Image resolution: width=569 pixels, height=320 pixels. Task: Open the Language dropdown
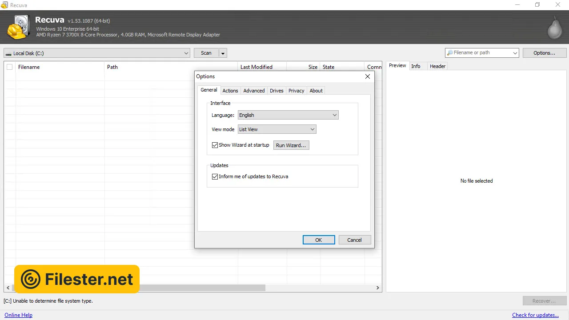coord(288,115)
